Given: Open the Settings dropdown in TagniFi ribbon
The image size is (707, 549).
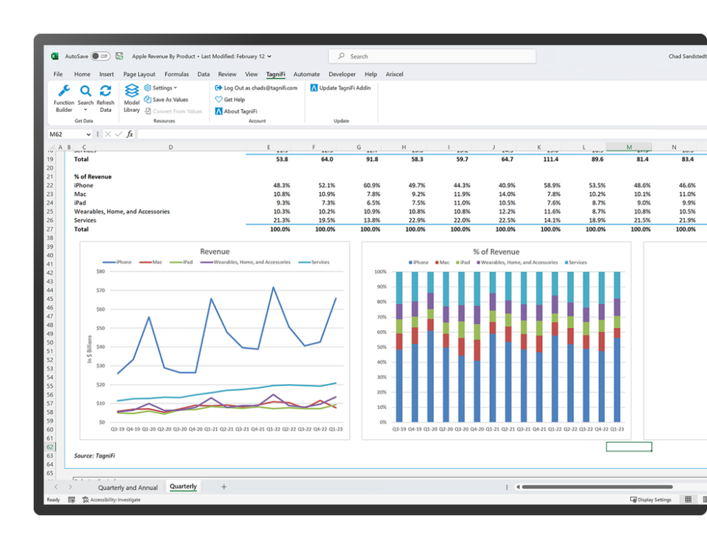Looking at the screenshot, I should (x=162, y=88).
